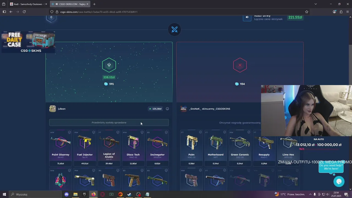This screenshot has width=352, height=198.
Task: Click the winner trophy hexagon icon
Action: (109, 65)
